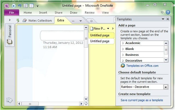Switch to Full Page View icon
Screen dimensions: 175x110
[x=31, y=6]
